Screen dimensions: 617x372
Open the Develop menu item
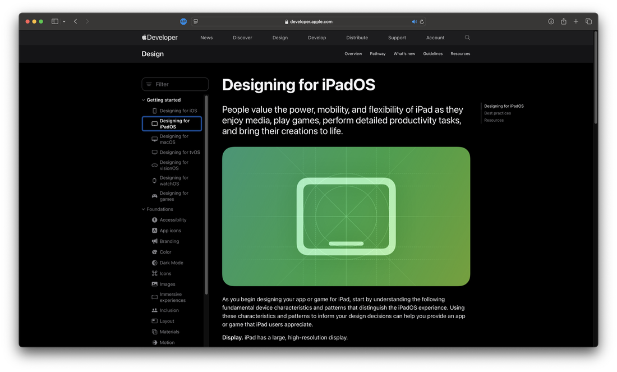pyautogui.click(x=317, y=38)
